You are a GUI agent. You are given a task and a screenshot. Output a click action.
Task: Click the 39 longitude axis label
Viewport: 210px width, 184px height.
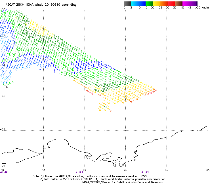click(125, 170)
